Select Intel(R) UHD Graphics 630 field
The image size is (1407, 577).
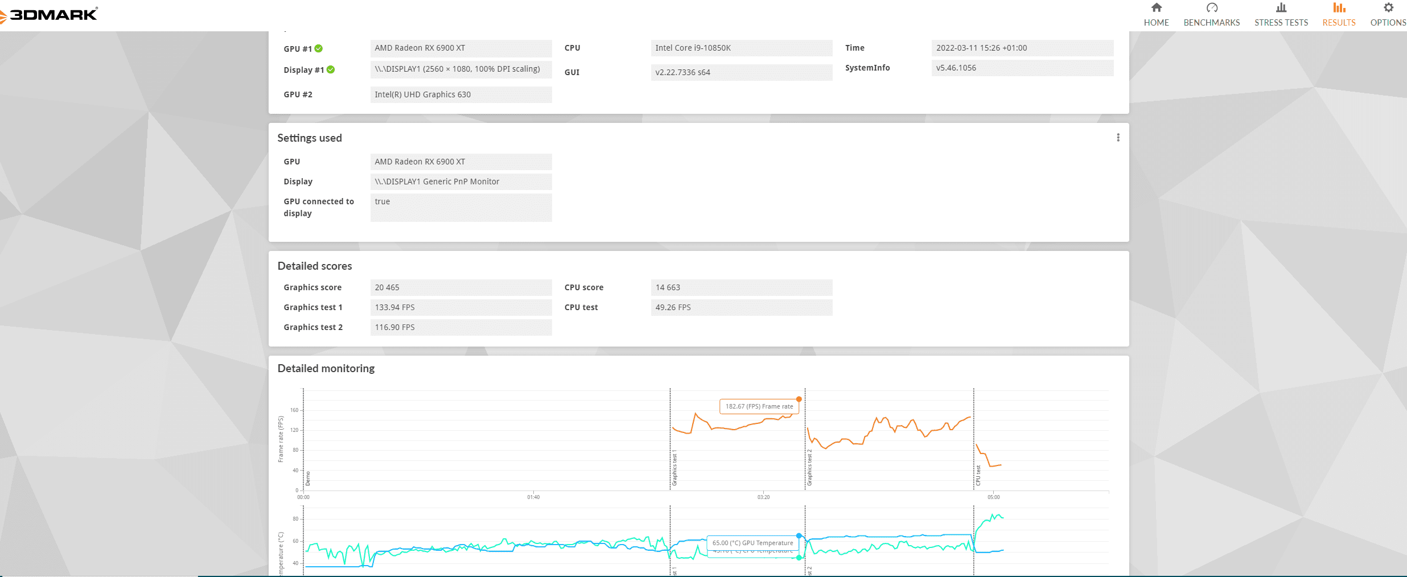point(461,94)
